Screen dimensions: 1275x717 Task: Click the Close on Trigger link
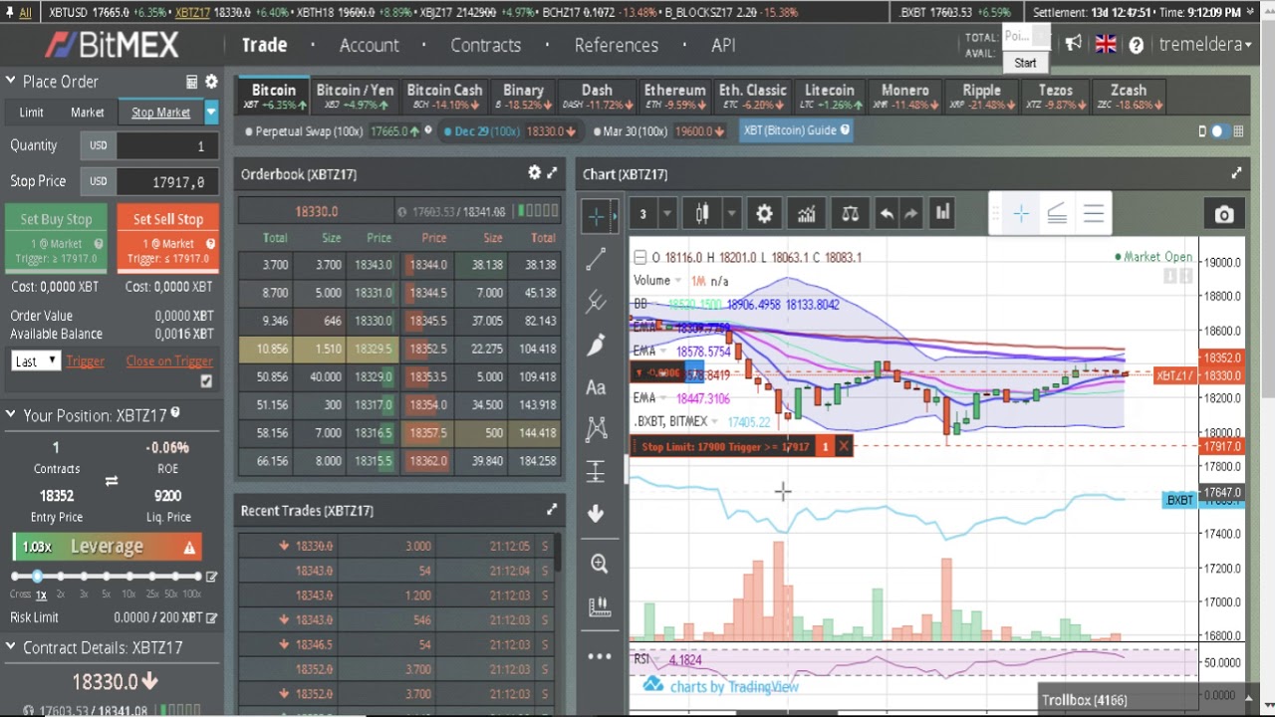pos(169,360)
